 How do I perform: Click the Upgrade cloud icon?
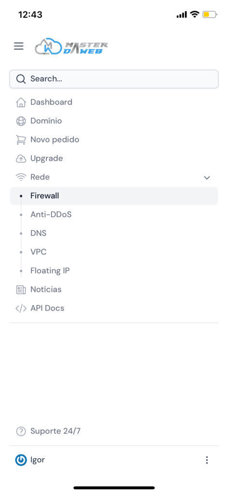tap(21, 158)
